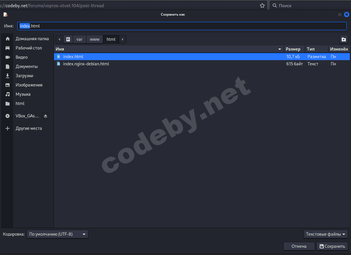The image size is (351, 255).
Task: Click the desktop icon beside Рабочий стол
Action: pos(8,48)
